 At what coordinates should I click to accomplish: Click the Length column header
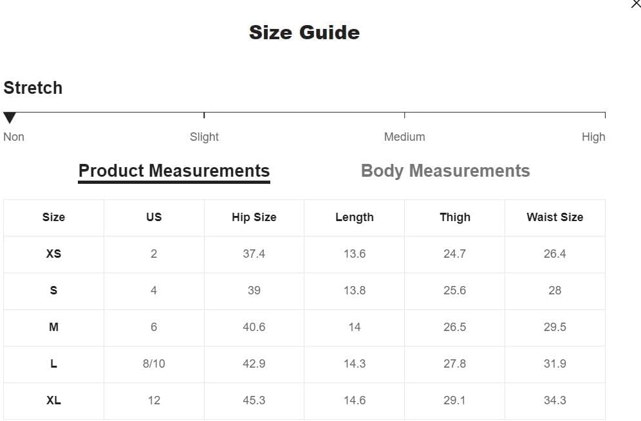(355, 217)
